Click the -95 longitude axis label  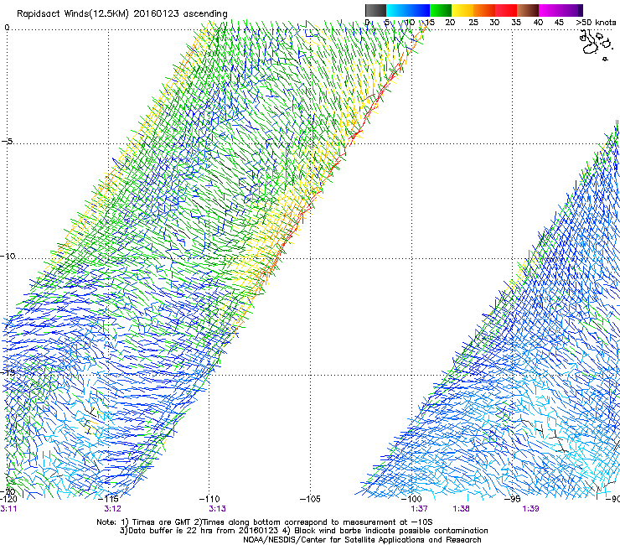point(513,499)
